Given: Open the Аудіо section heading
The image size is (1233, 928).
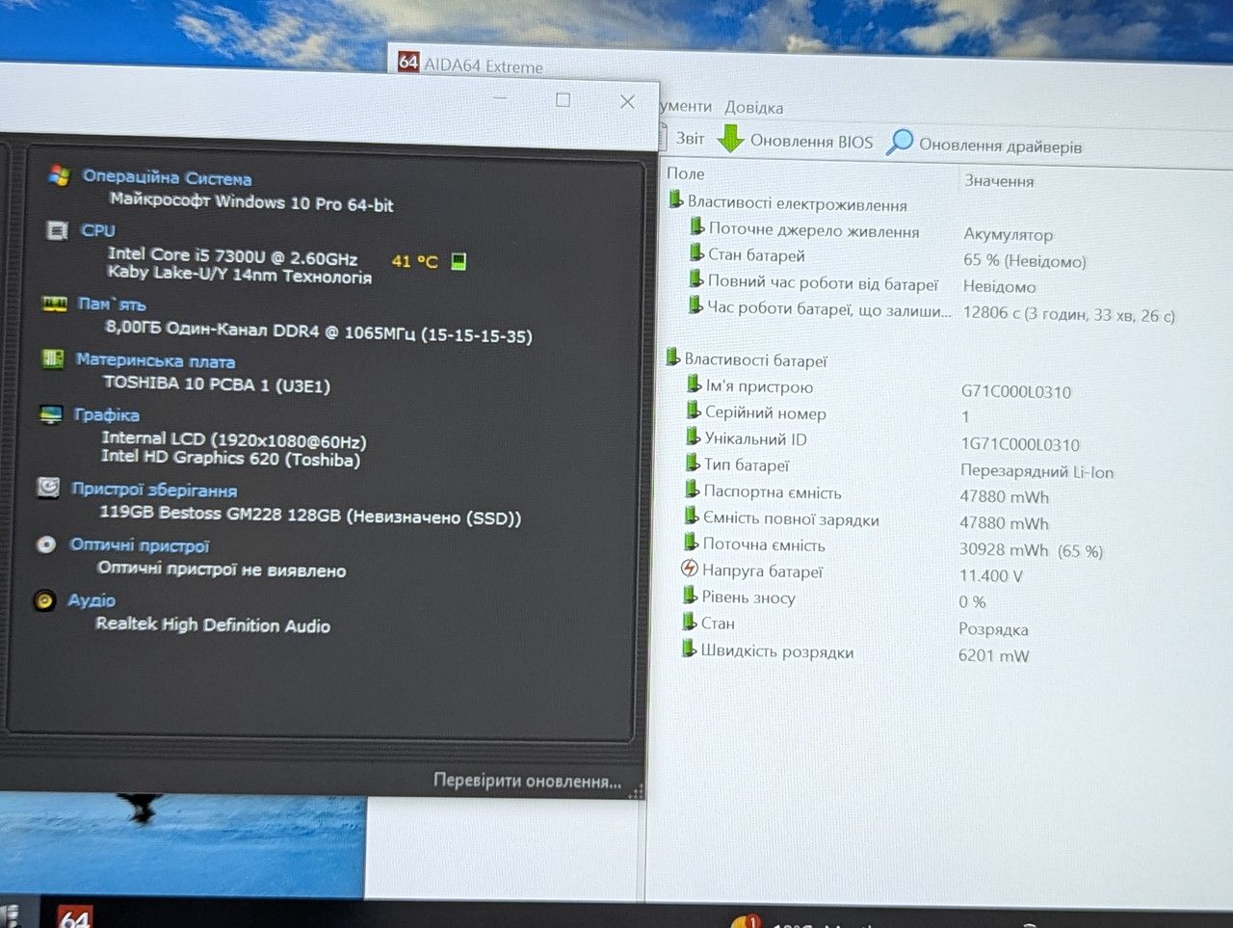Looking at the screenshot, I should (x=92, y=600).
